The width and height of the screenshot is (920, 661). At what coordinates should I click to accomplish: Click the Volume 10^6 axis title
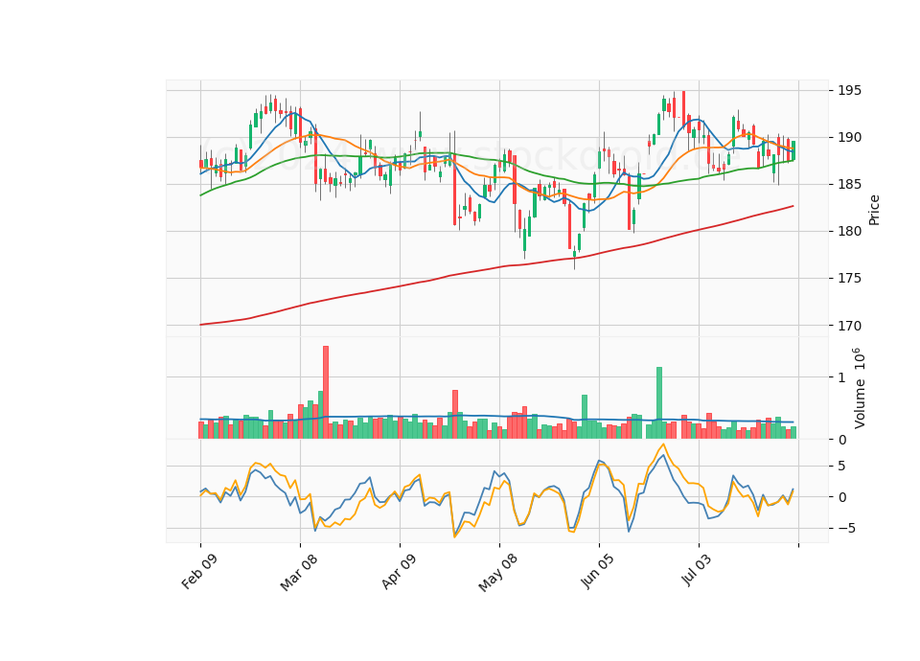[x=859, y=388]
